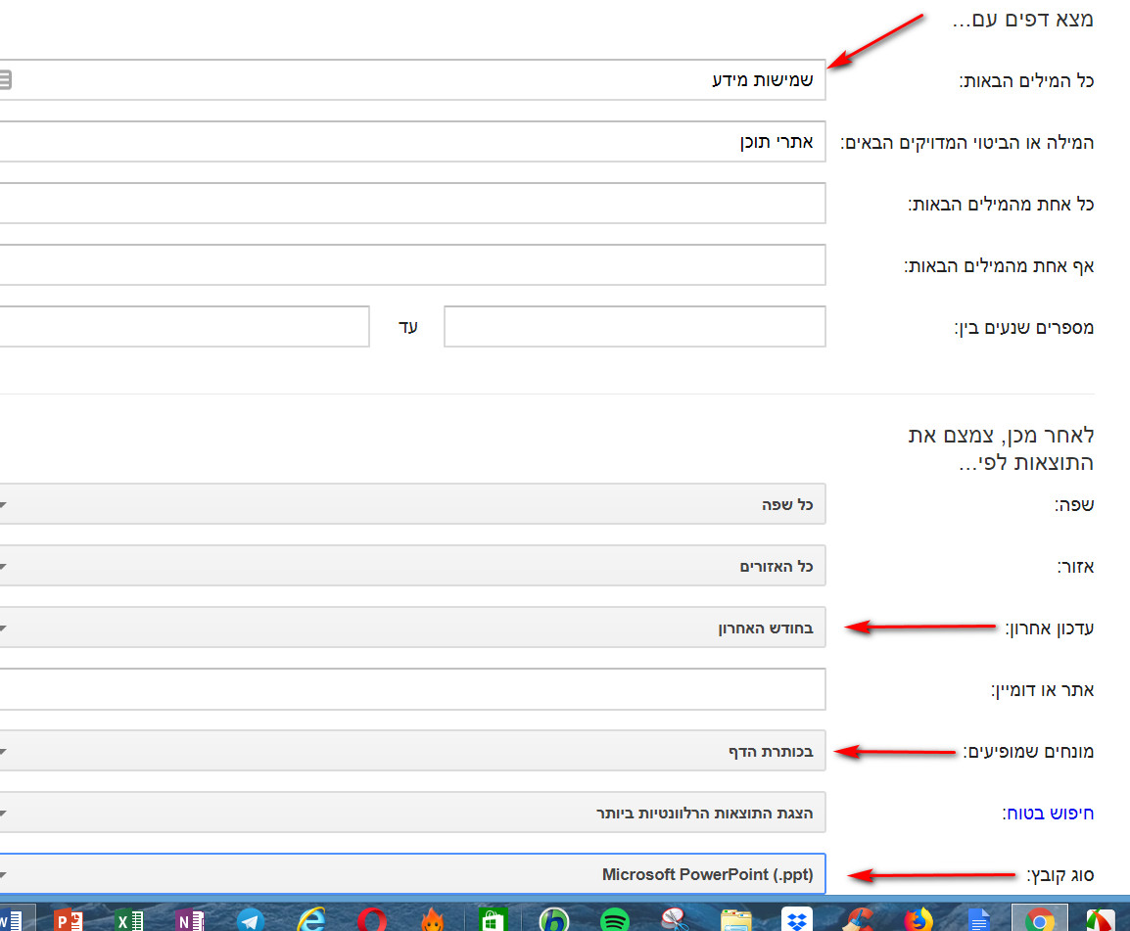
Task: Expand the עדכון אחרון dropdown
Action: point(411,628)
